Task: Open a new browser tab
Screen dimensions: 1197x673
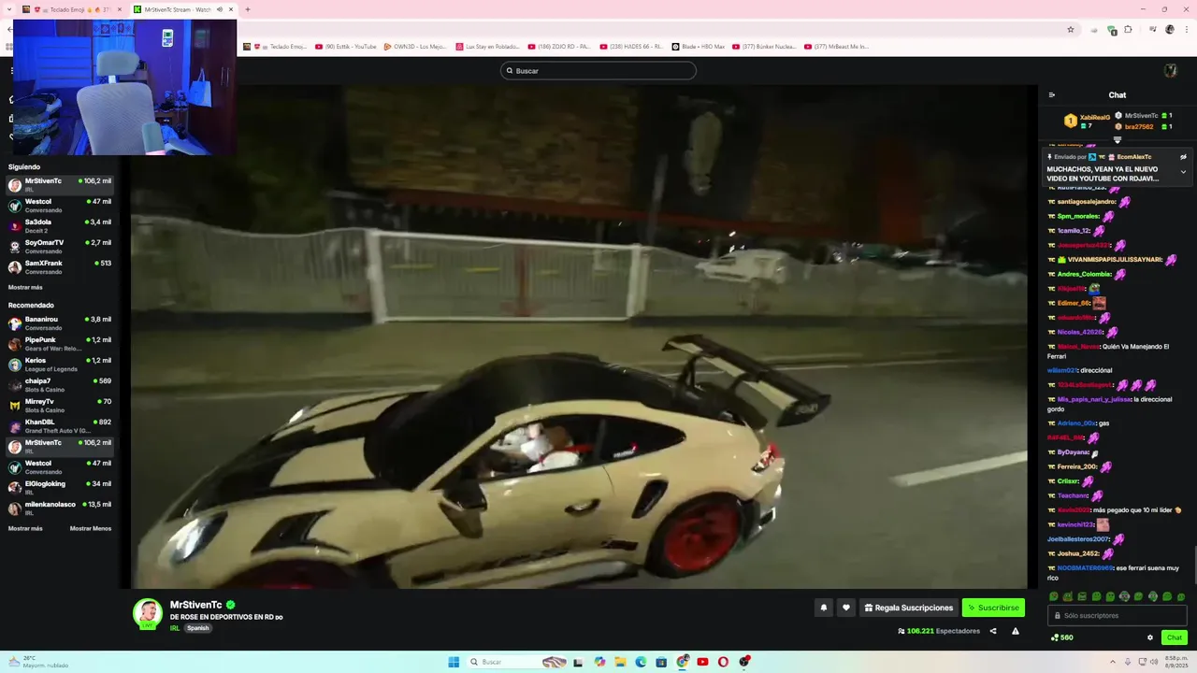Action: pyautogui.click(x=248, y=9)
